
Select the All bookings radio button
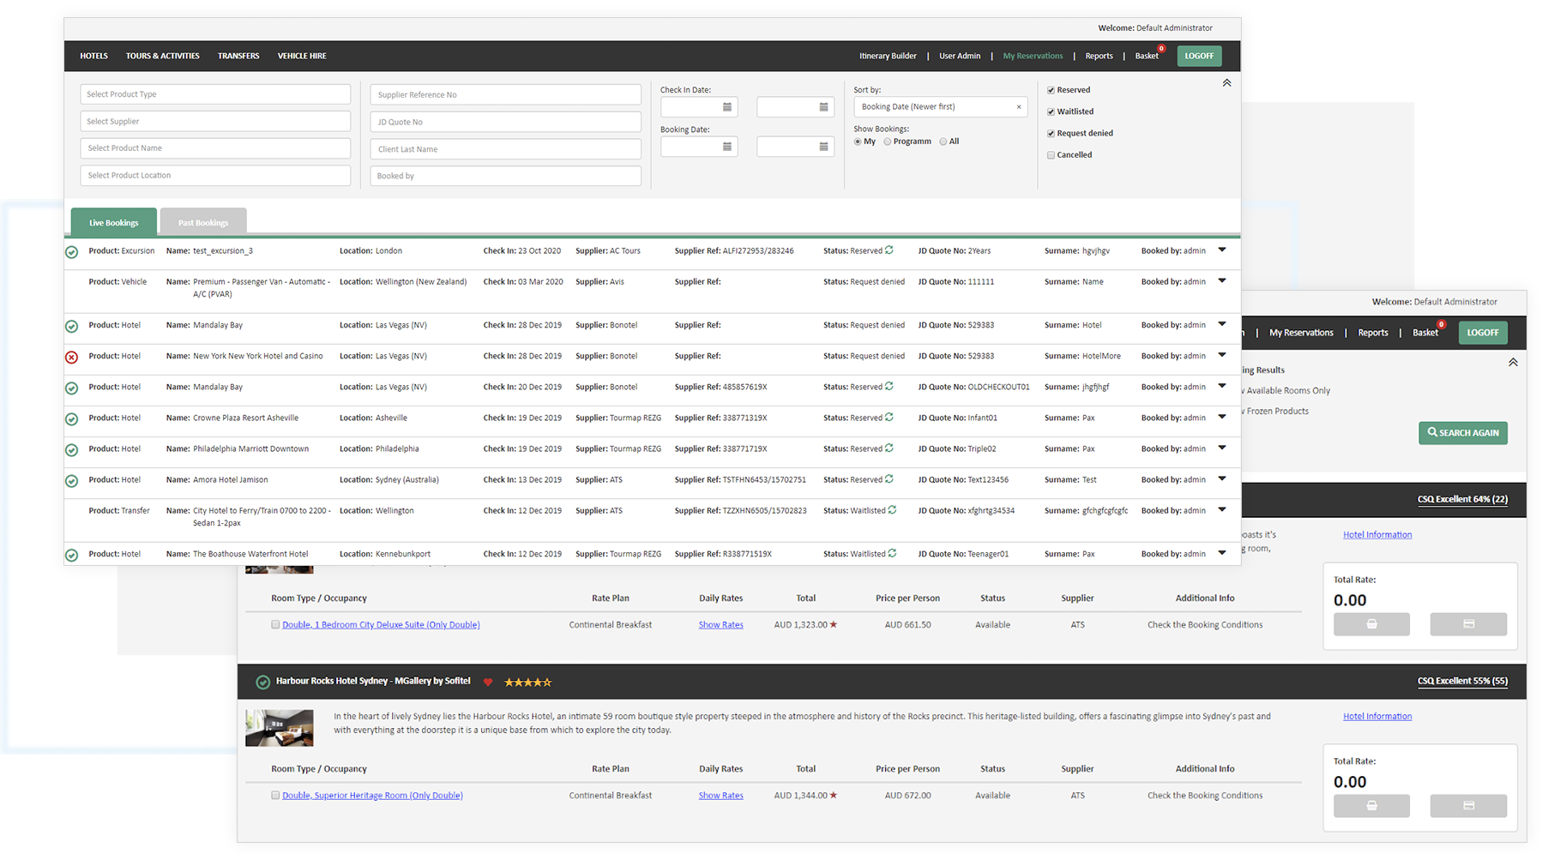tap(943, 141)
